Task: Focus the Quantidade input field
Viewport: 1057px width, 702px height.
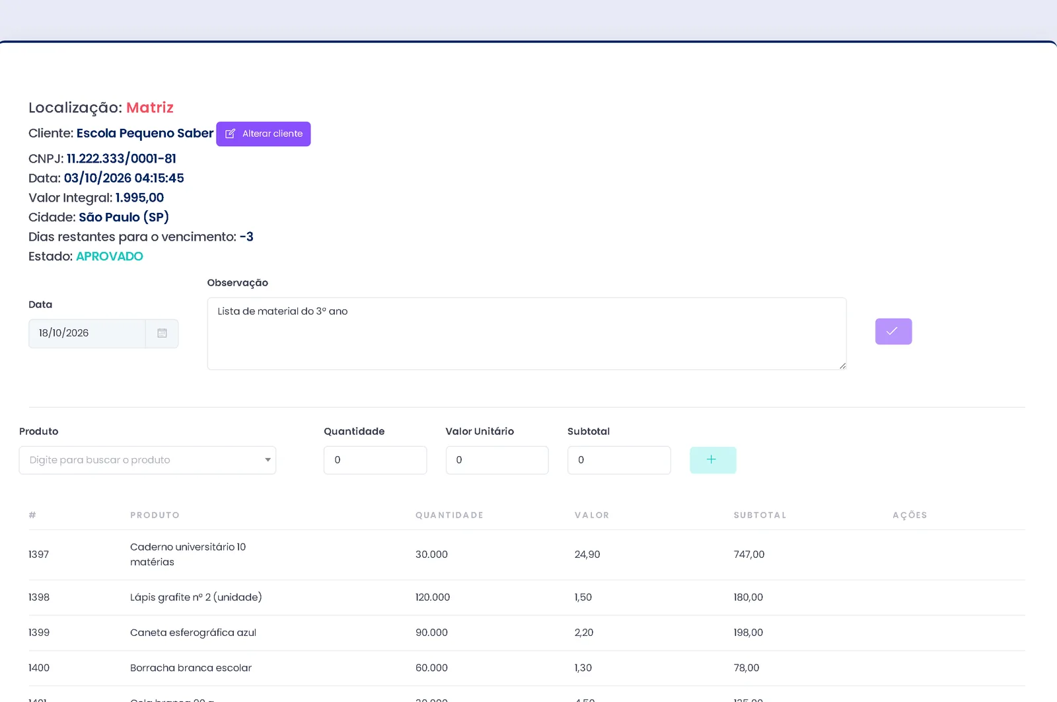Action: click(x=375, y=460)
